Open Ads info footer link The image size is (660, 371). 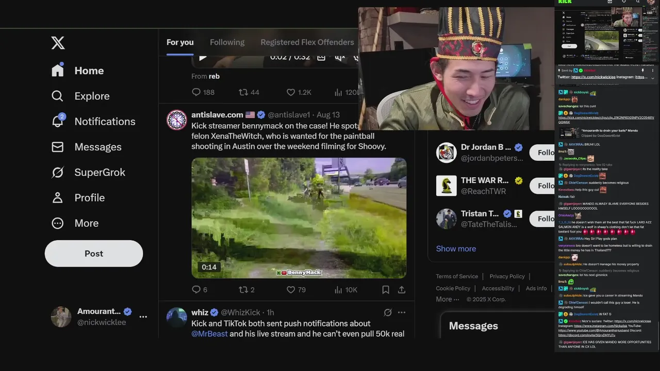coord(536,289)
